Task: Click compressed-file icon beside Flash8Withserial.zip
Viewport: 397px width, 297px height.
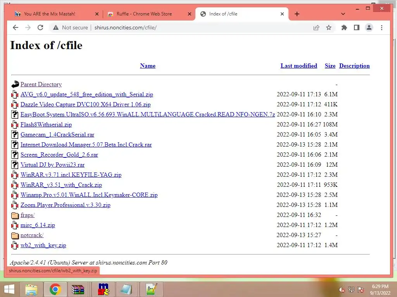Action: click(15, 125)
